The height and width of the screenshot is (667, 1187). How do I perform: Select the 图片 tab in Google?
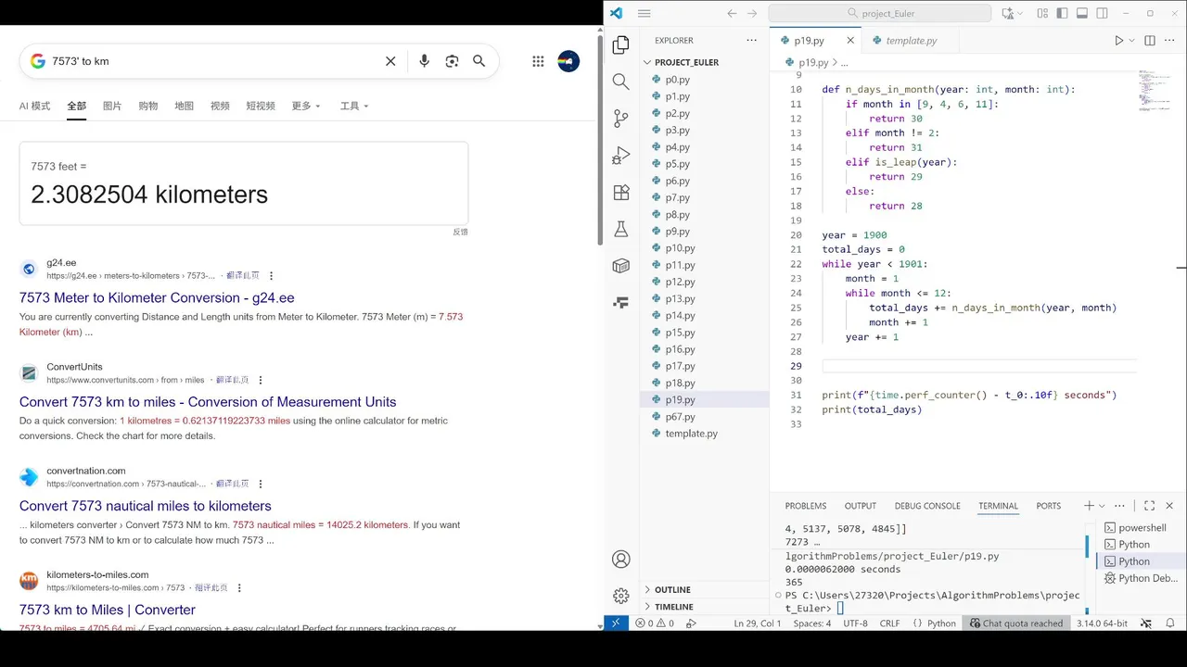tap(112, 106)
